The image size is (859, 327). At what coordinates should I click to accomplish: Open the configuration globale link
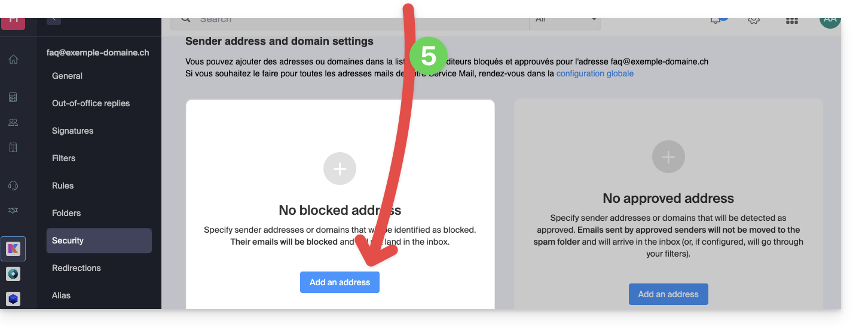coord(595,73)
